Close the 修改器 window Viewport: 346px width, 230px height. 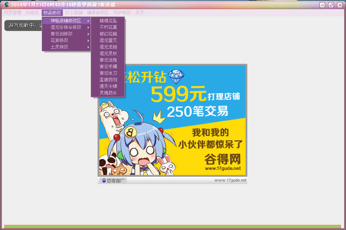(x=340, y=5)
